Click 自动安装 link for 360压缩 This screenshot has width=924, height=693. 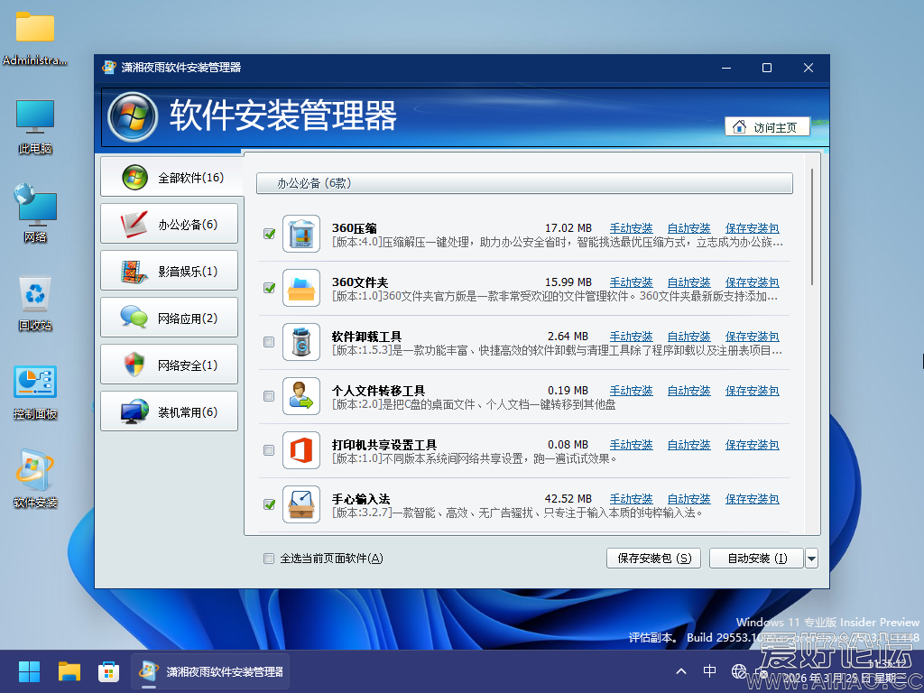[688, 228]
